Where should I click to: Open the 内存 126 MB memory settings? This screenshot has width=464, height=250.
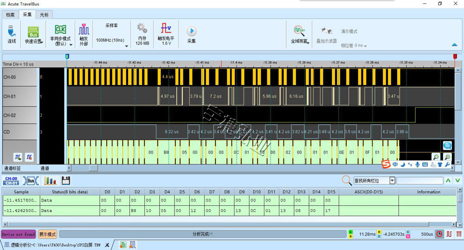[x=142, y=29]
